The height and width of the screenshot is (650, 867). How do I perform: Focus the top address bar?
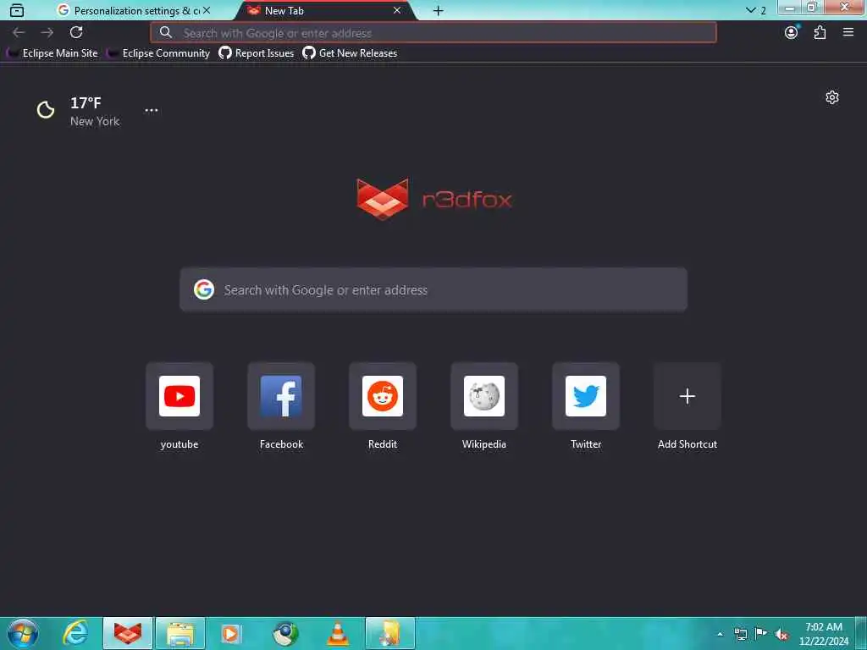click(x=433, y=33)
